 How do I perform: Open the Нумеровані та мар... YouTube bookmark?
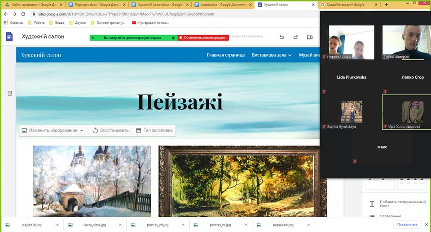tap(150, 22)
